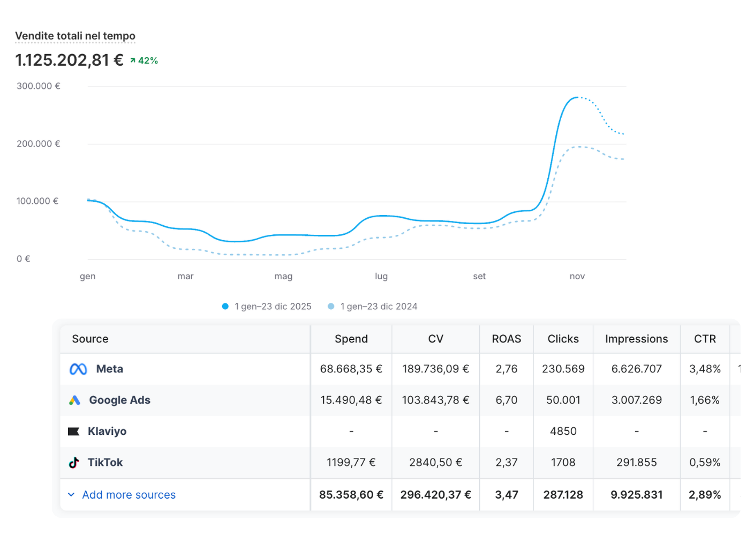This screenshot has height=535, width=747.
Task: Select the Google Ads row label
Action: point(119,400)
